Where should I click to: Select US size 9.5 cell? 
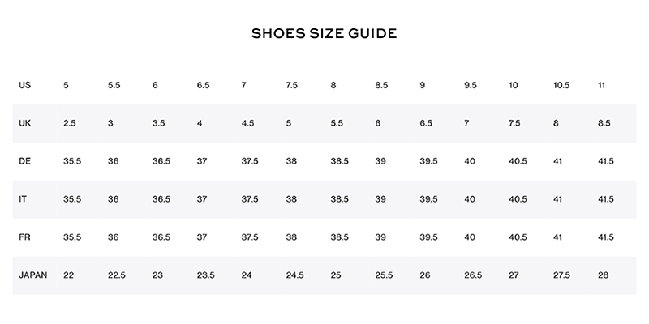coord(471,85)
